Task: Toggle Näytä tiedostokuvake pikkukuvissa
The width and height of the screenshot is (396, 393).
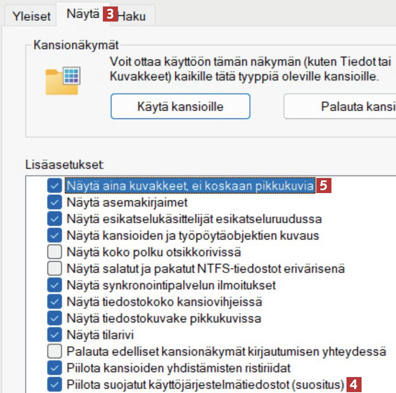Action: [54, 319]
